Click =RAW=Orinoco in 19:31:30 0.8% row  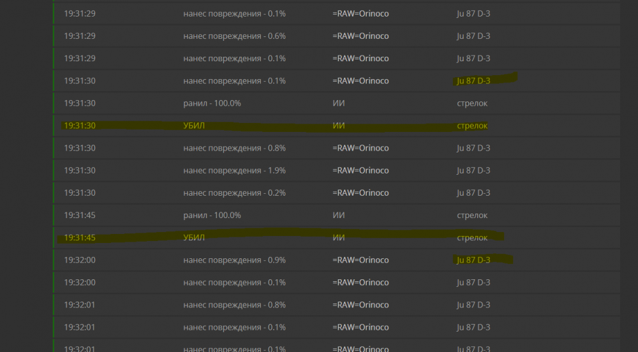click(360, 148)
